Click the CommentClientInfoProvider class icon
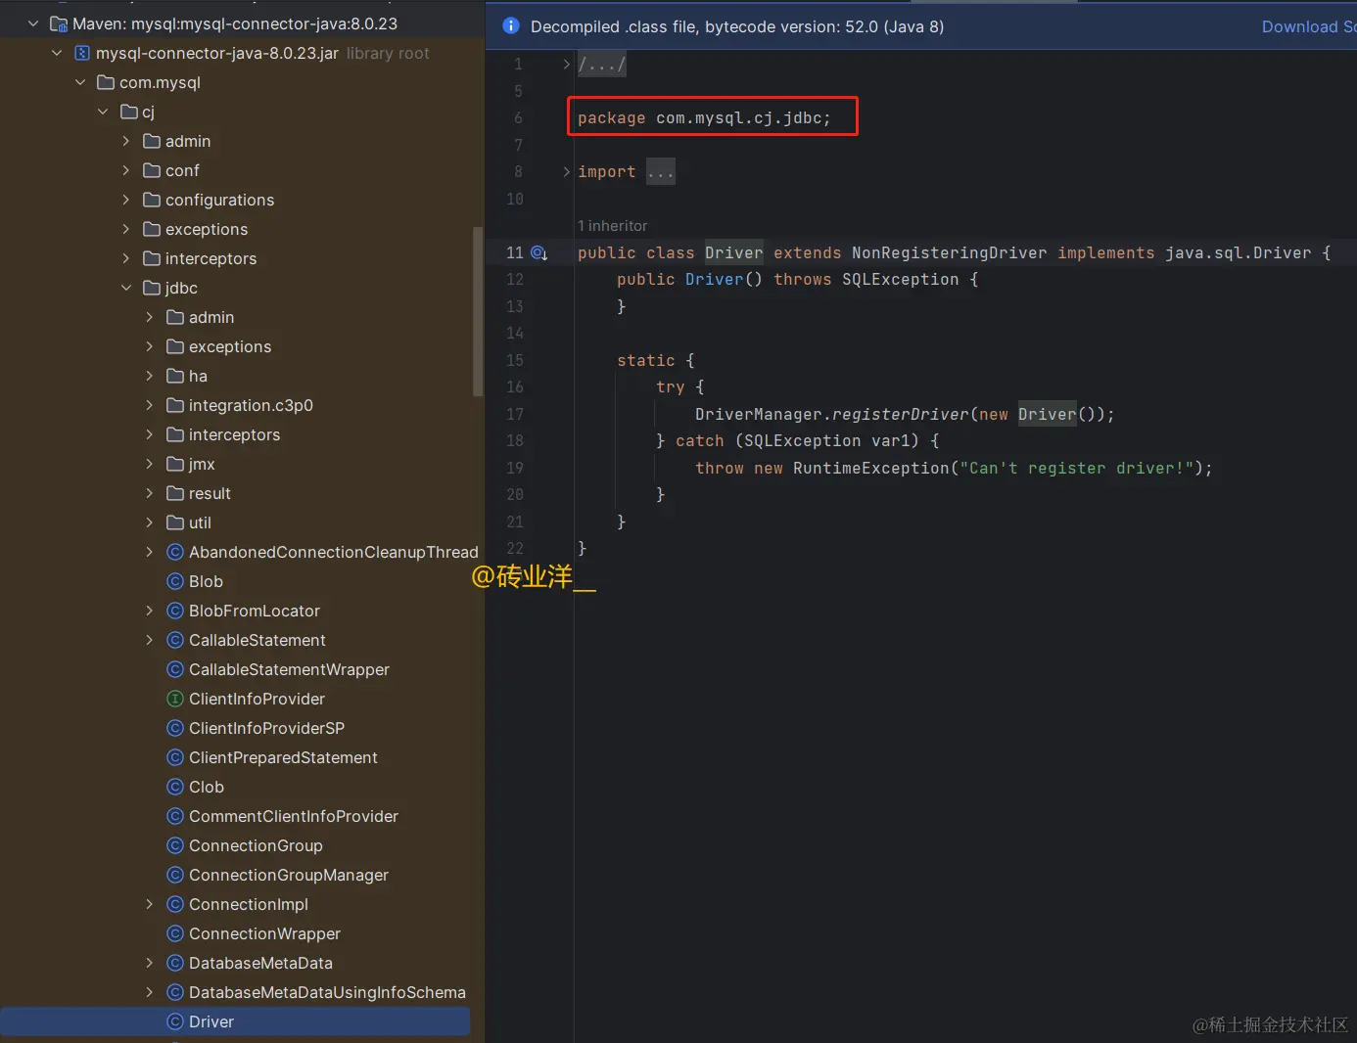 point(175,816)
